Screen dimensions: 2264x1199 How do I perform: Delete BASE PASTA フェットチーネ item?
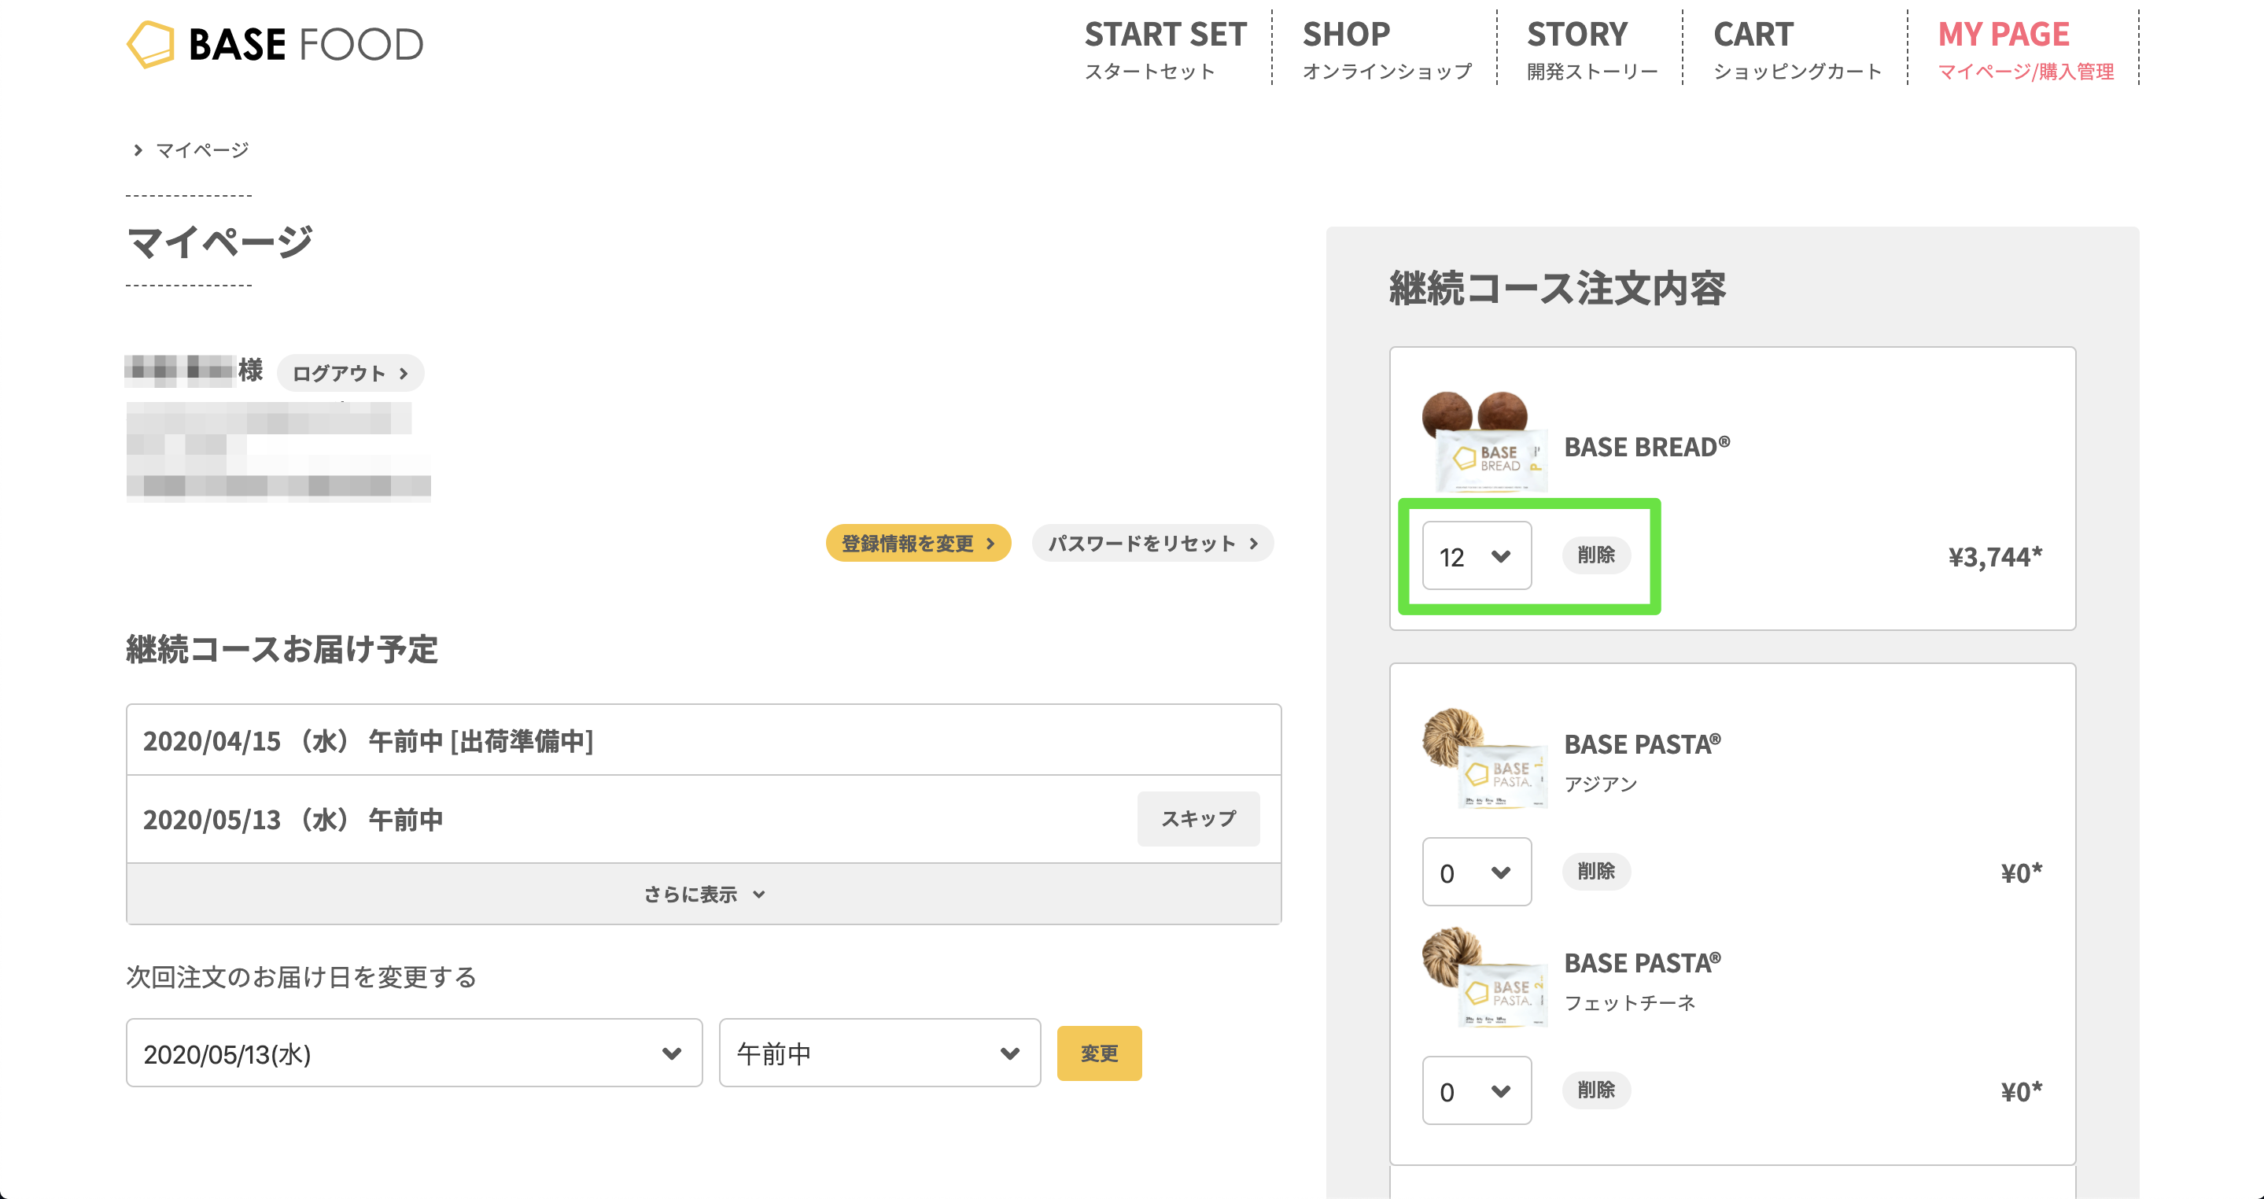pyautogui.click(x=1596, y=1090)
